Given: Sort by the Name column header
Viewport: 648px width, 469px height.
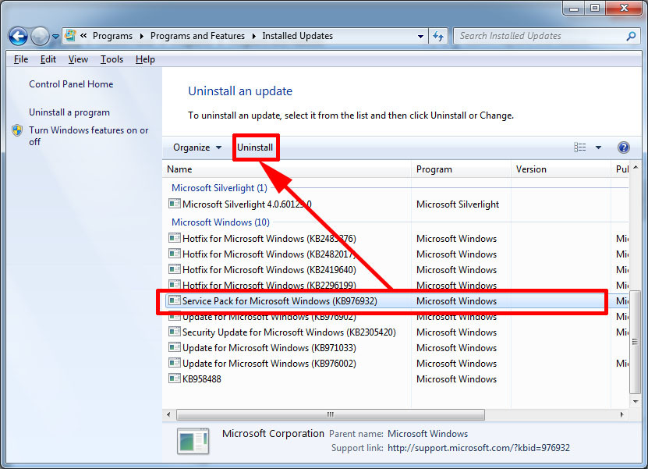Looking at the screenshot, I should click(x=287, y=169).
